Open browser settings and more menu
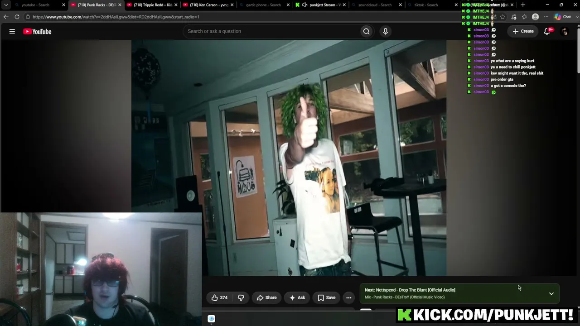This screenshot has width=580, height=326. click(546, 17)
